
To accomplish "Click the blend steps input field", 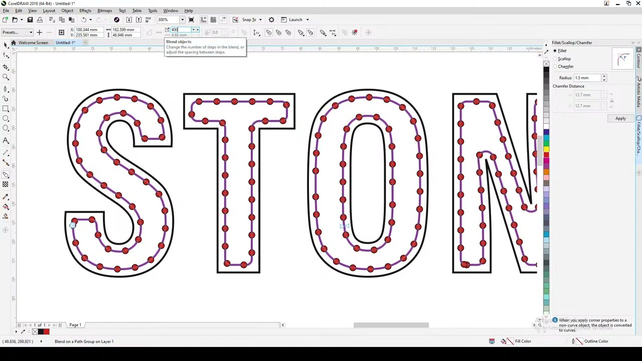I will 180,30.
